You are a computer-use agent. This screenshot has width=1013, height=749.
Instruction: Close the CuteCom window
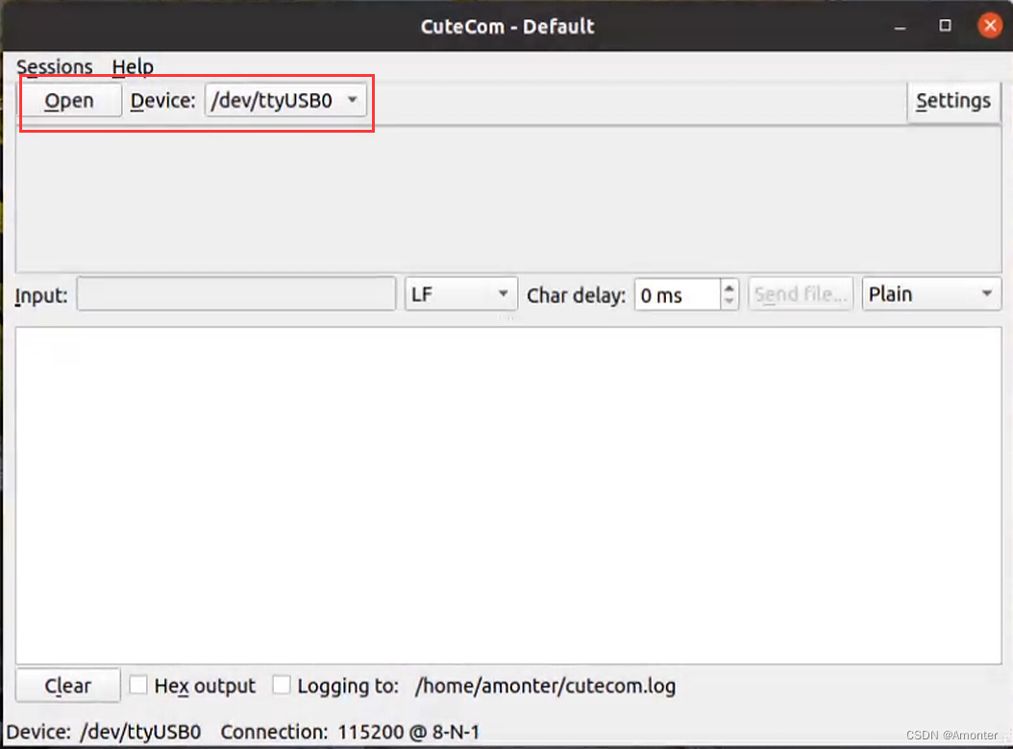[x=990, y=26]
